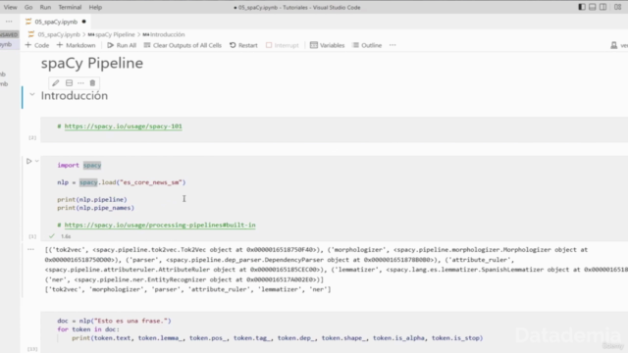Split the Introducción cell
The height and width of the screenshot is (353, 628).
click(x=69, y=82)
